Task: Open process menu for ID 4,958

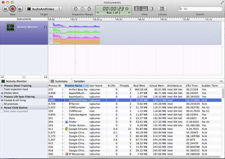Action: tap(63, 93)
